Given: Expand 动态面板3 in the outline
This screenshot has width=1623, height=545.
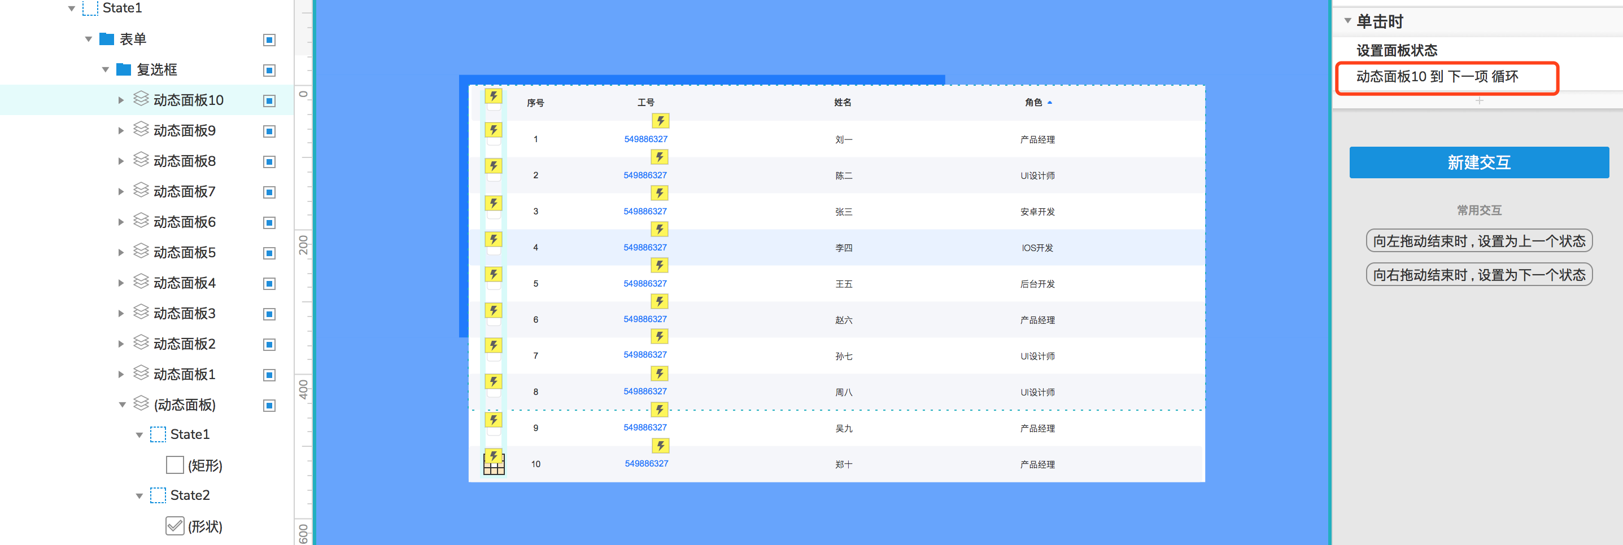Looking at the screenshot, I should coord(121,314).
